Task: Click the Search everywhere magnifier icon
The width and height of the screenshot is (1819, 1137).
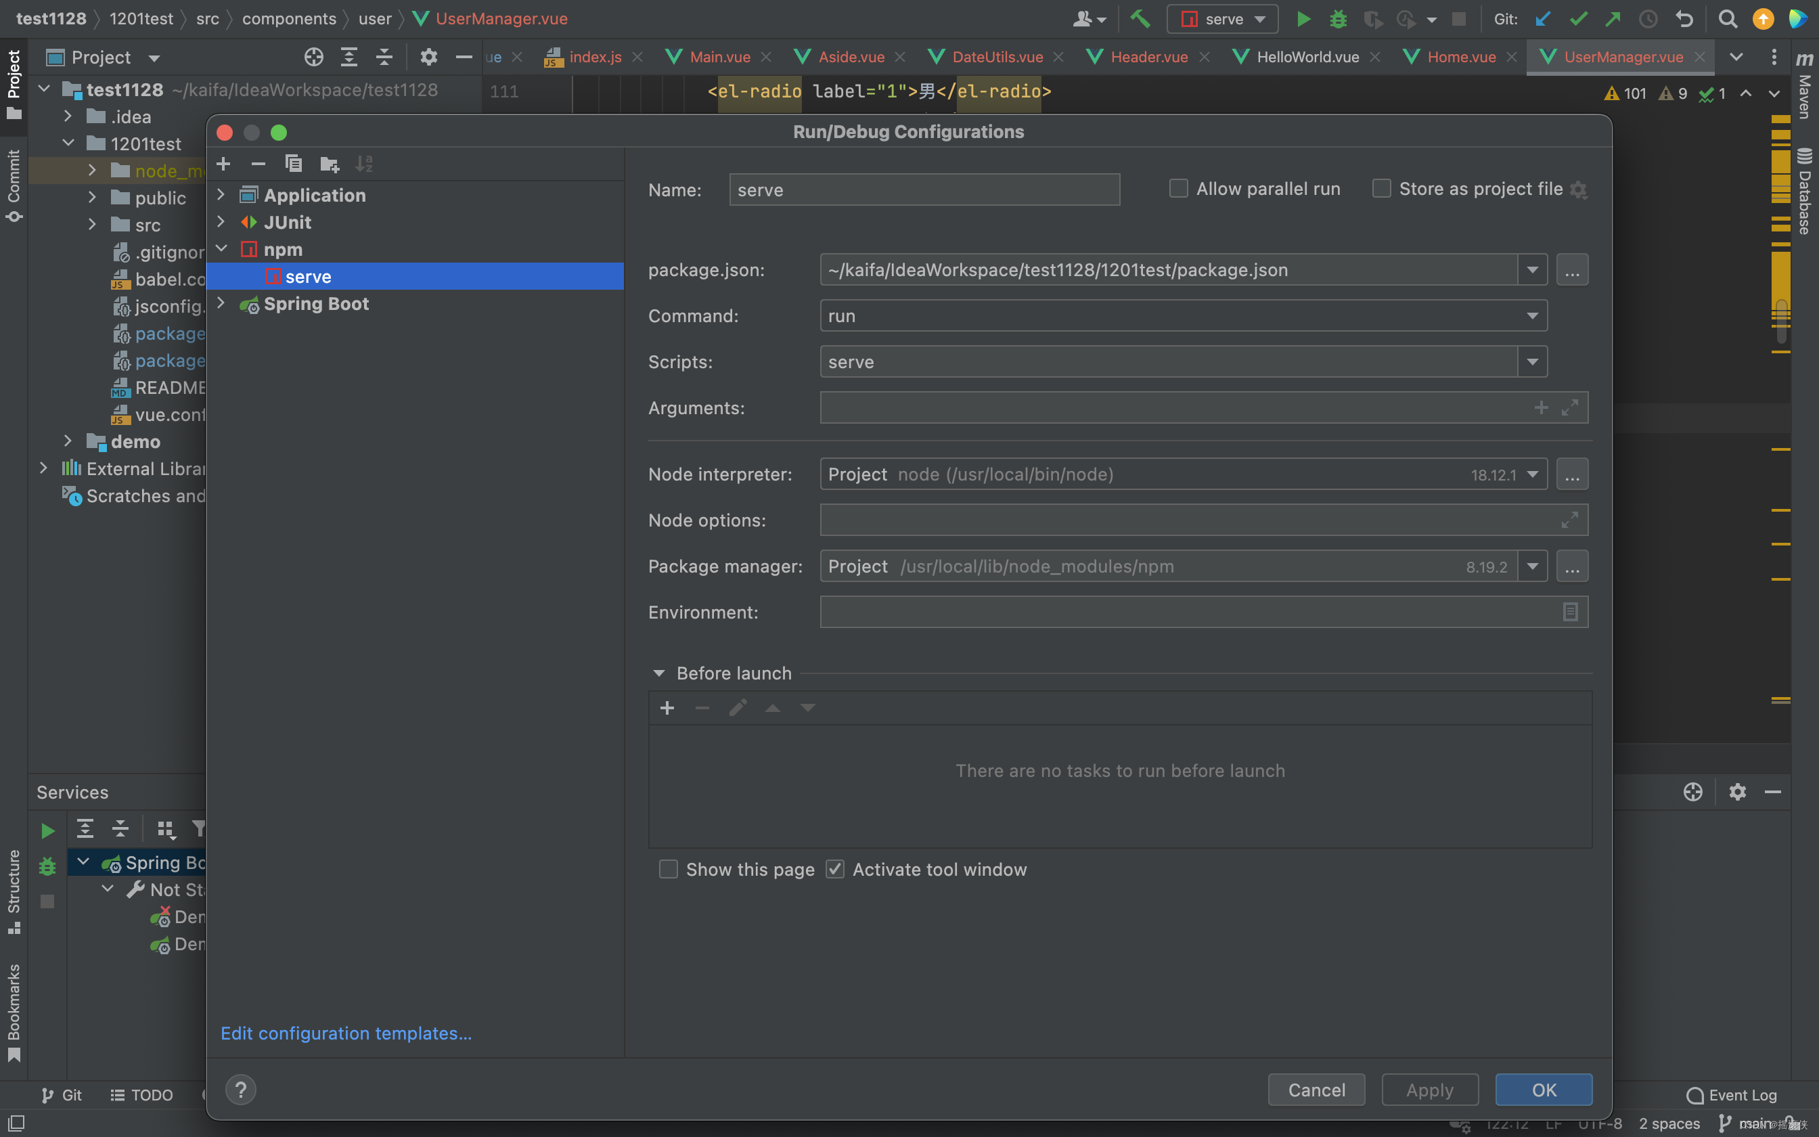Action: [1728, 18]
